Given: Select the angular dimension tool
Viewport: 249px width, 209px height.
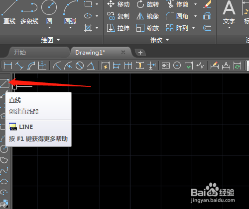Looking at the screenshot, I should click(91, 66).
